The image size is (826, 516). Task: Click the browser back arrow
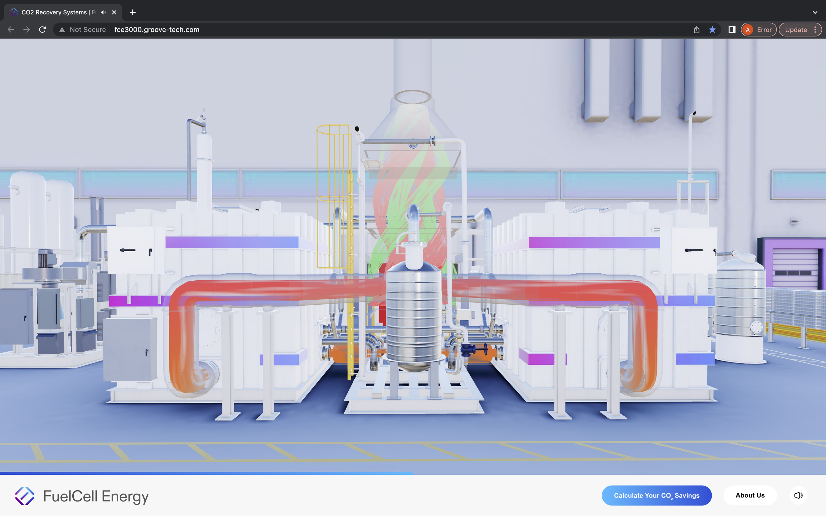click(x=11, y=30)
